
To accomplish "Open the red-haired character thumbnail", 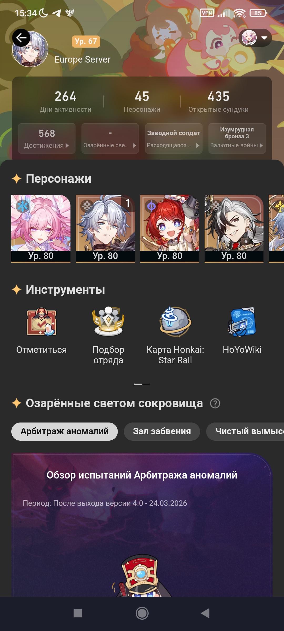I will pos(170,229).
